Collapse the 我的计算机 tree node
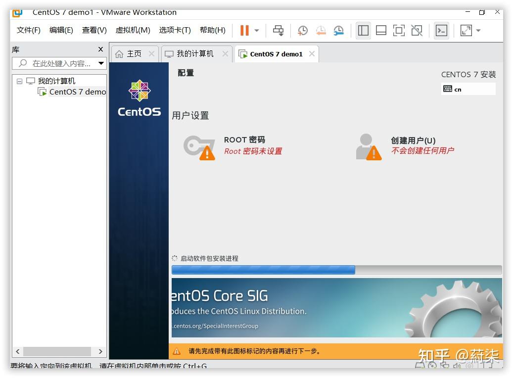Viewport: 513px width, 378px height. click(18, 81)
